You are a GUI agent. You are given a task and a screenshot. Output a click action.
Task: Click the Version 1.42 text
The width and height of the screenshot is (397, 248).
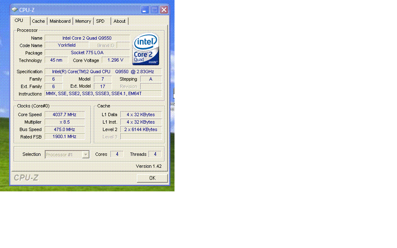pos(148,166)
